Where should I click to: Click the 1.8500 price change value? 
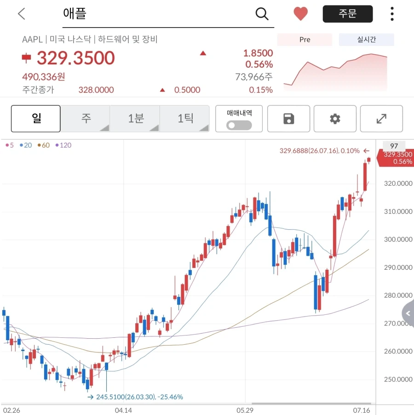click(x=258, y=53)
